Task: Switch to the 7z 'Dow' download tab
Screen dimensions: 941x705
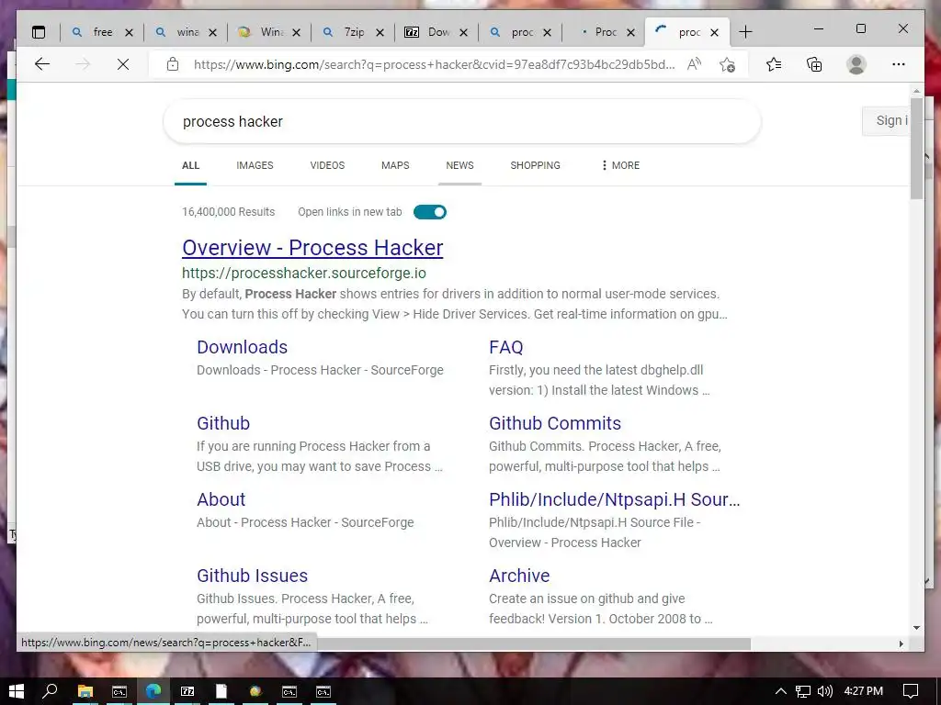Action: click(x=429, y=32)
